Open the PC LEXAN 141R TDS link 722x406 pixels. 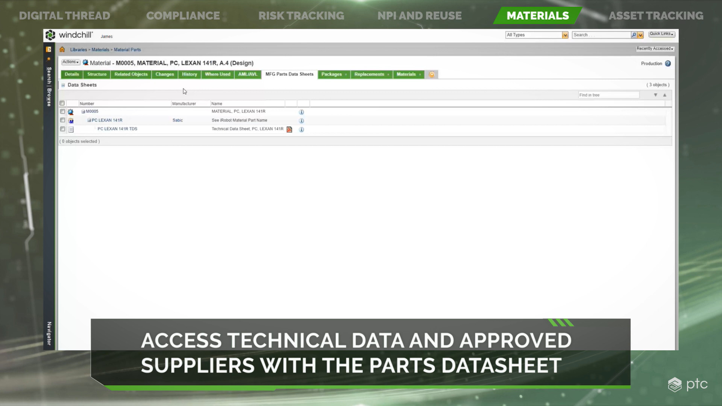[x=117, y=129]
